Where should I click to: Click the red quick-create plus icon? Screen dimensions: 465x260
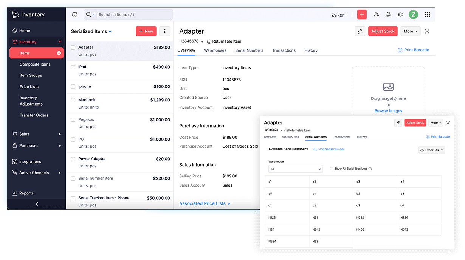[361, 14]
